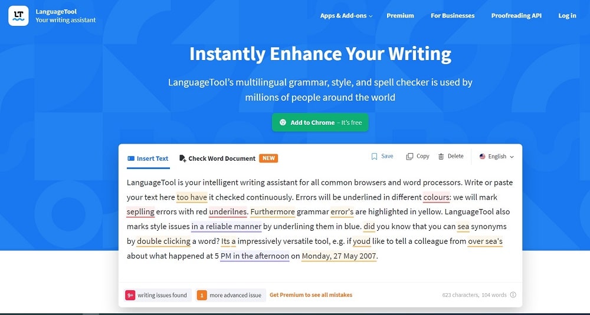Click the underlined phrase 'Its a'
This screenshot has width=590, height=315.
click(228, 241)
